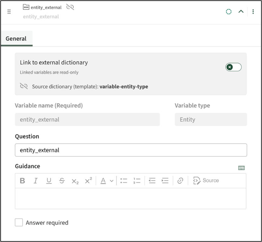Select the General tab
Screen dimensions: 262x242
point(16,39)
